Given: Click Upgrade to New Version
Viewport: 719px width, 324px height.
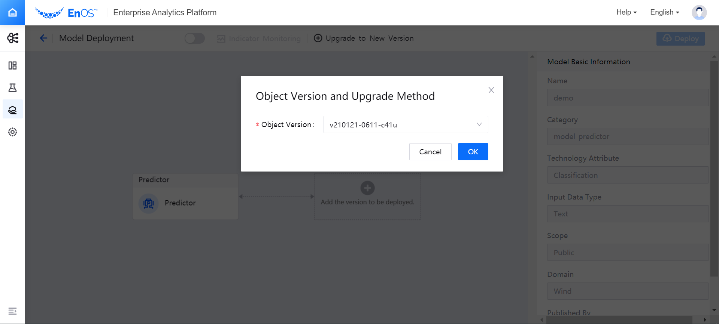Looking at the screenshot, I should (364, 38).
